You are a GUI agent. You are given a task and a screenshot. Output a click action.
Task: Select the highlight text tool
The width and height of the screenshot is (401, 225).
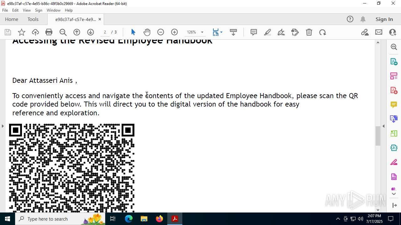coord(268,32)
